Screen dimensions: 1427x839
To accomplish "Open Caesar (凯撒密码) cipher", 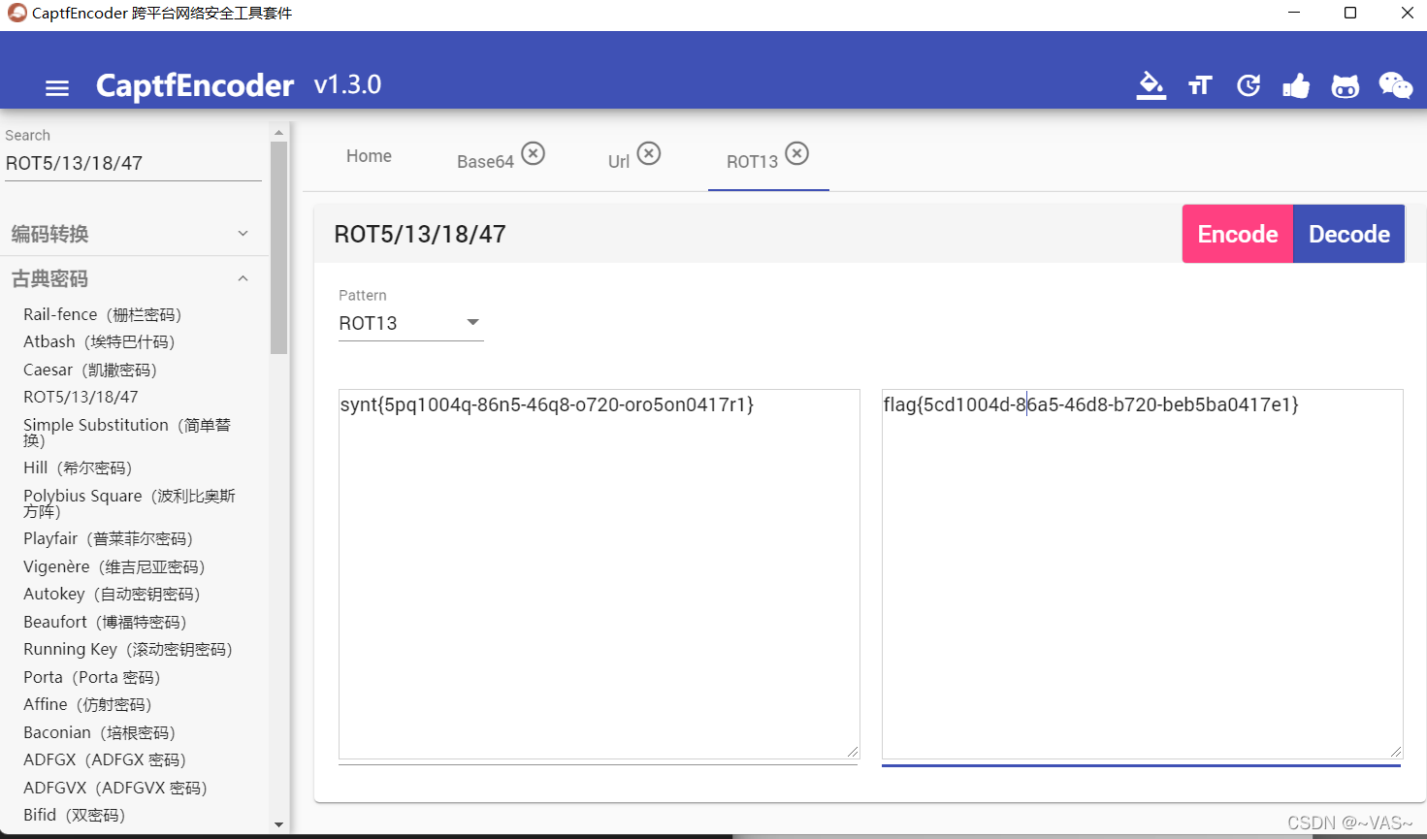I will (90, 370).
